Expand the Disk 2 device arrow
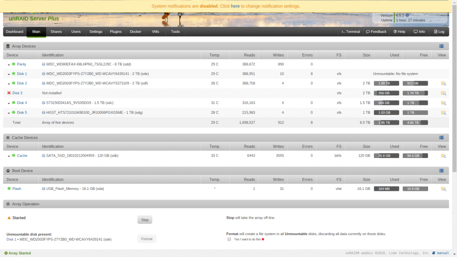 pyautogui.click(x=9, y=84)
